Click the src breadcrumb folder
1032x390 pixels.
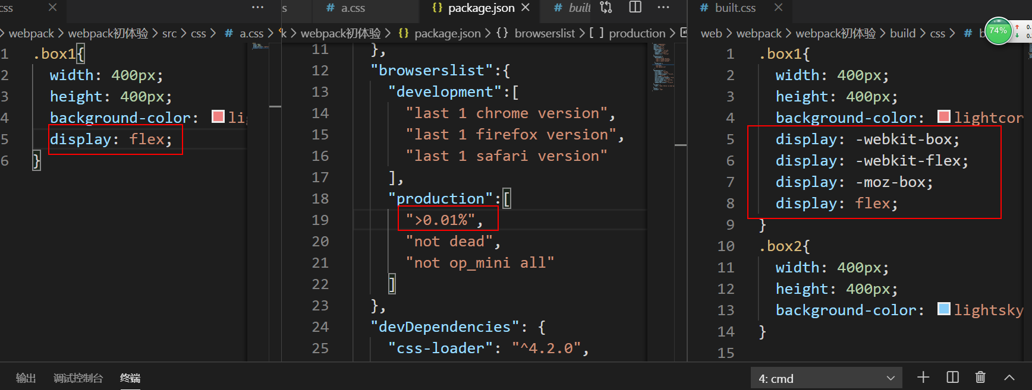point(169,34)
